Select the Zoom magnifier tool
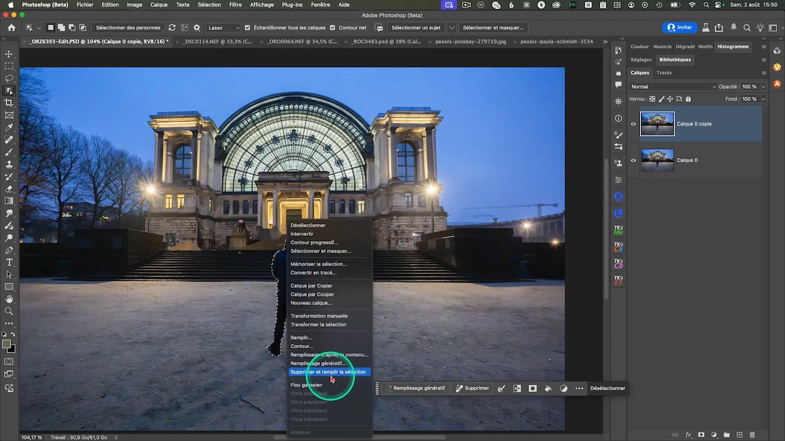This screenshot has width=785, height=441. pos(9,311)
